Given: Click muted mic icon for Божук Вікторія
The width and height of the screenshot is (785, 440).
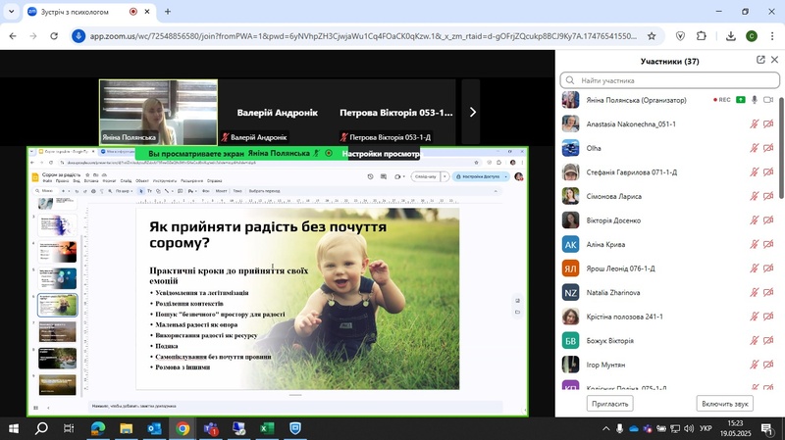Looking at the screenshot, I should coord(754,340).
